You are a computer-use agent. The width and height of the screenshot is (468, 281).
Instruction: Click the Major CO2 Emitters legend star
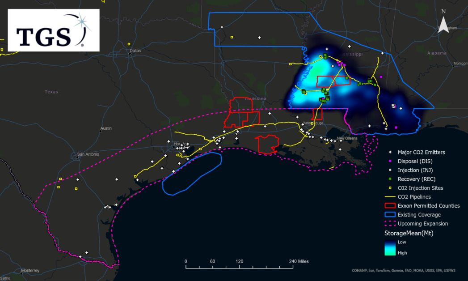pos(390,153)
